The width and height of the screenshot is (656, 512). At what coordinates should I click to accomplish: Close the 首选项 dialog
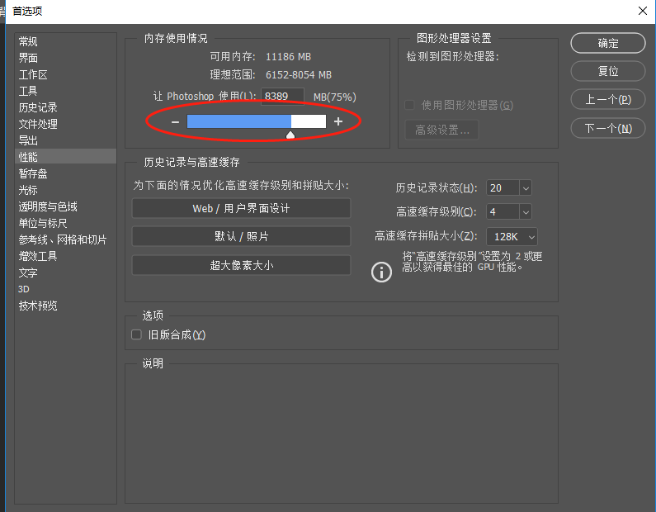[x=643, y=11]
